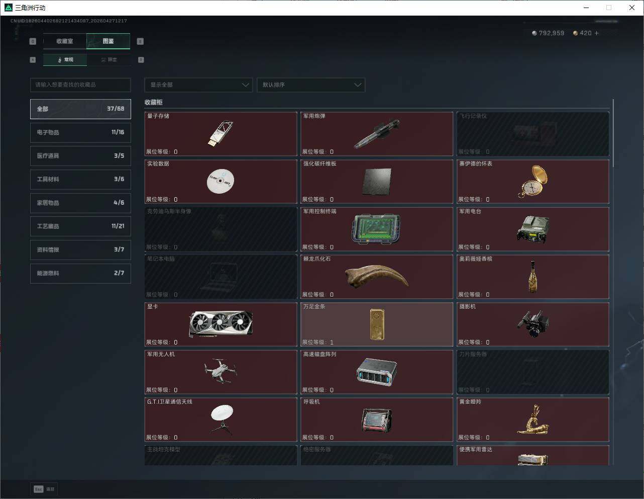
Task: Click the 792,959 currency balance
Action: tap(552, 33)
